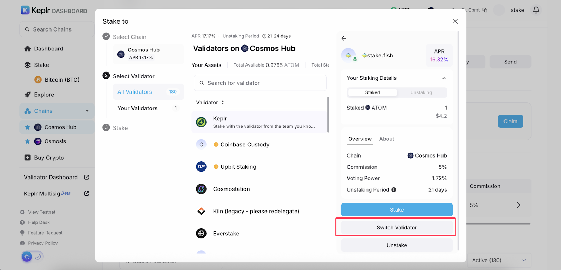The image size is (561, 270).
Task: Open Validator Dashboard external link icon
Action: [87, 178]
